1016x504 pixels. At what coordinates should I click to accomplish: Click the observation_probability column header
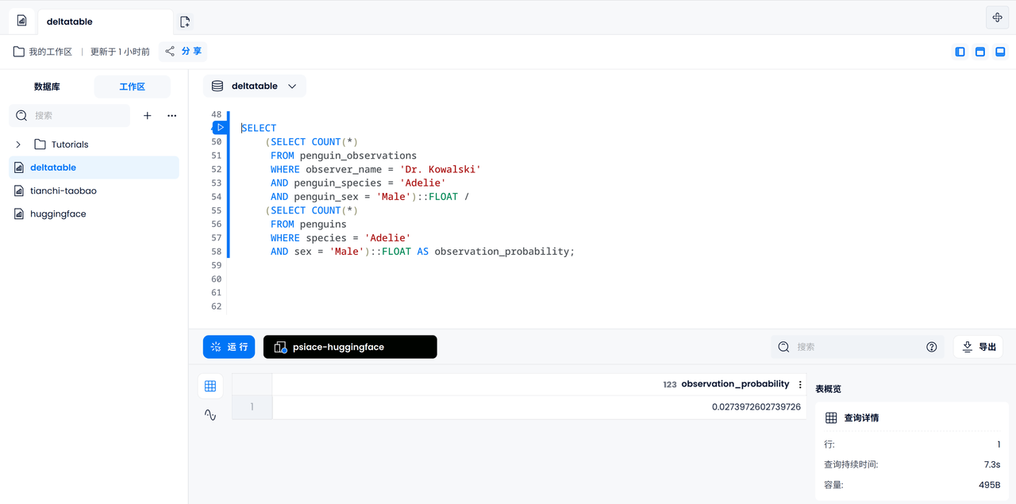539,384
